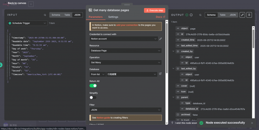Select JSON view in INPUT panel

77,15
